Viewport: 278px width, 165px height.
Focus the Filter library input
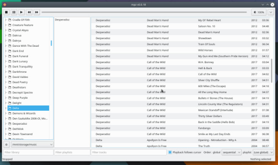28,152
